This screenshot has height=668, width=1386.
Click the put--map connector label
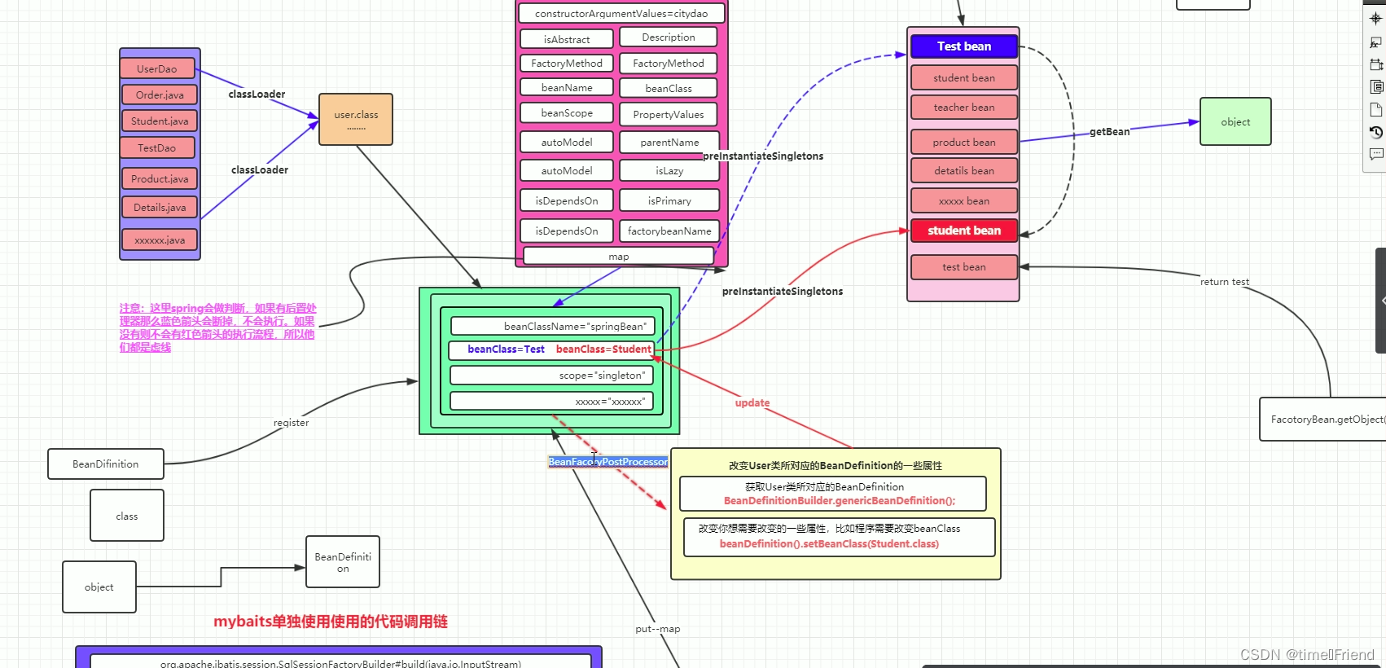click(658, 629)
